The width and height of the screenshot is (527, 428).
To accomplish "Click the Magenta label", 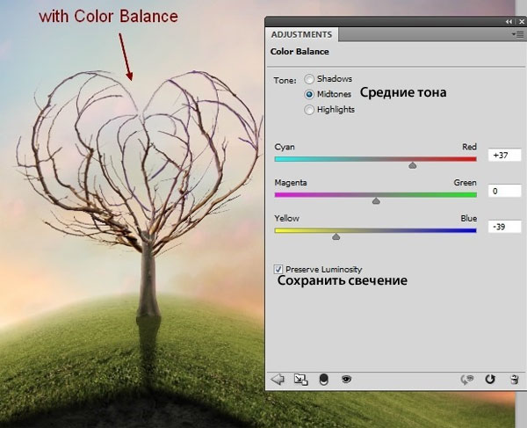I will pos(291,183).
